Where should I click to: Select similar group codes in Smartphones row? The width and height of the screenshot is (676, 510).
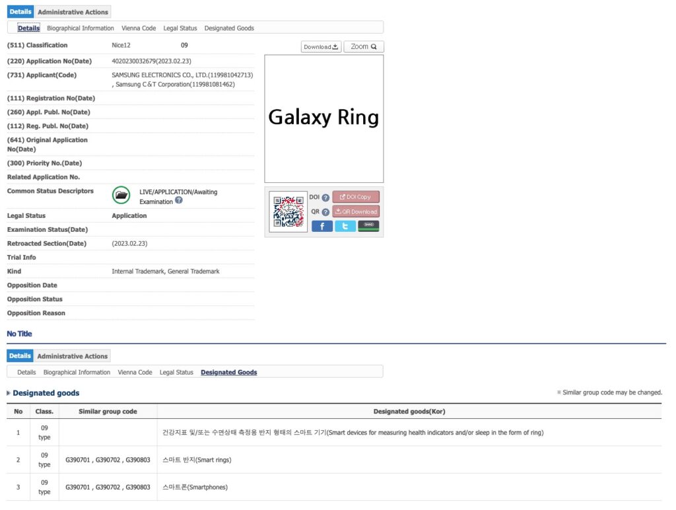tap(108, 487)
